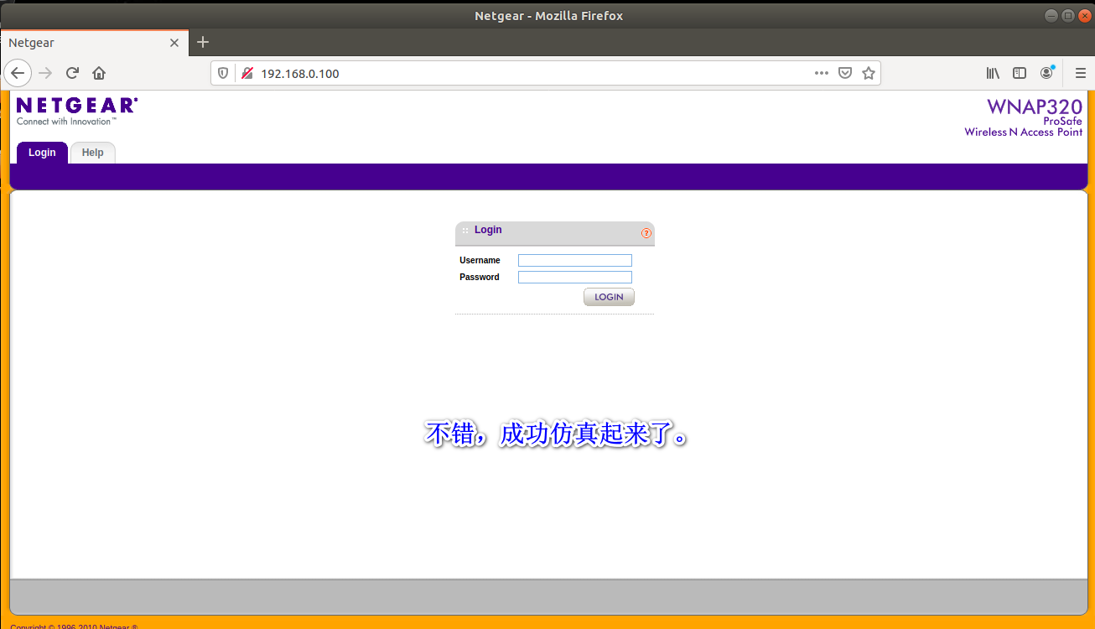Image resolution: width=1095 pixels, height=629 pixels.
Task: Open a new browser tab
Action: [x=202, y=42]
